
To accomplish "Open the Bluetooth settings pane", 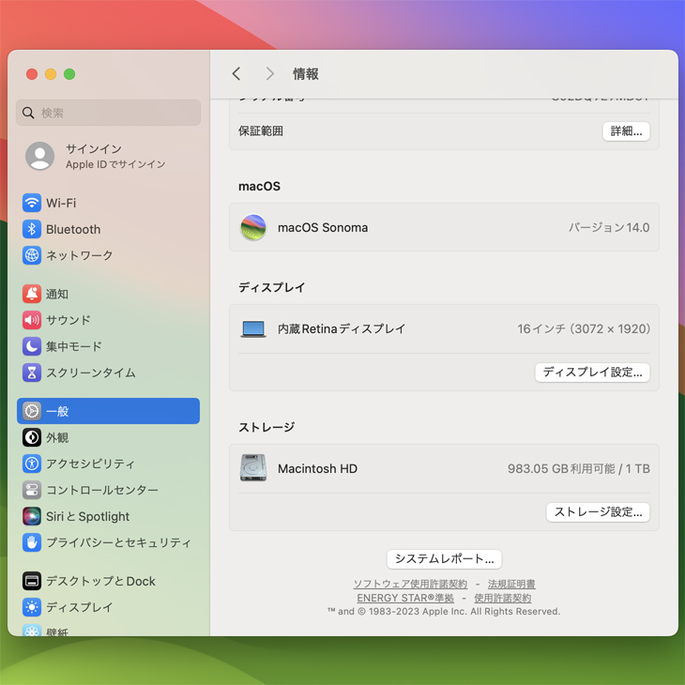I will [108, 229].
